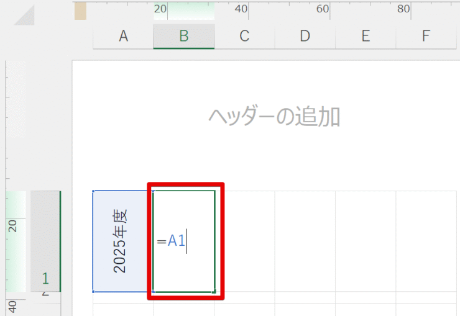Select row 1 header
The width and height of the screenshot is (460, 316).
(45, 242)
